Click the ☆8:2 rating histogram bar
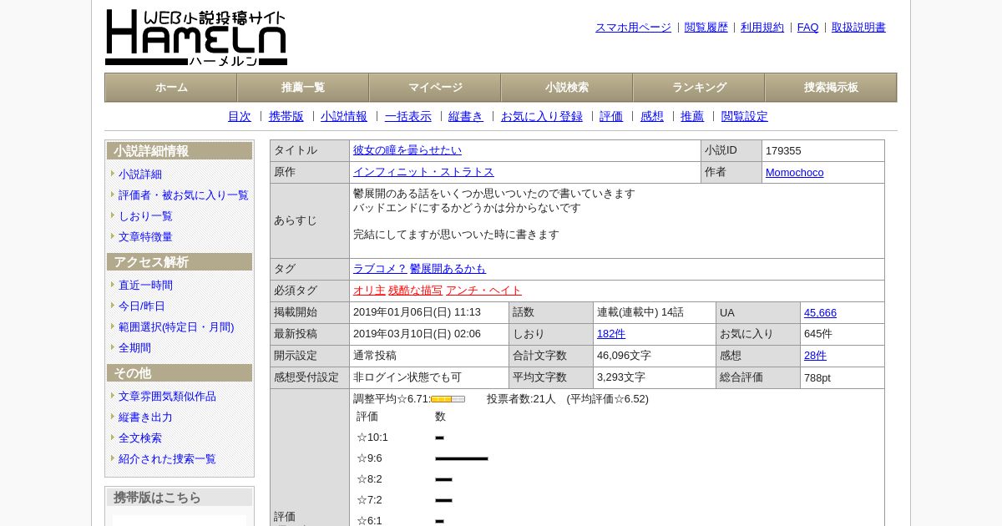Screen dimensions: 1002x526 coord(443,479)
